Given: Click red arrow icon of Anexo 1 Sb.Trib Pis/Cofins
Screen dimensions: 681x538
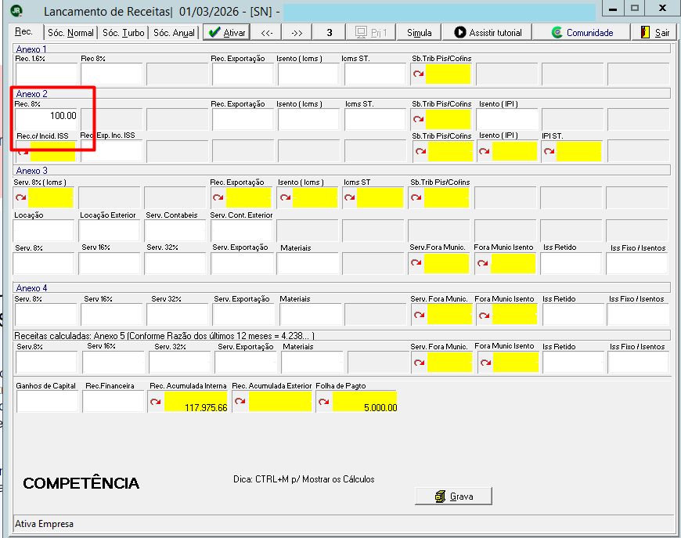Looking at the screenshot, I should (418, 74).
